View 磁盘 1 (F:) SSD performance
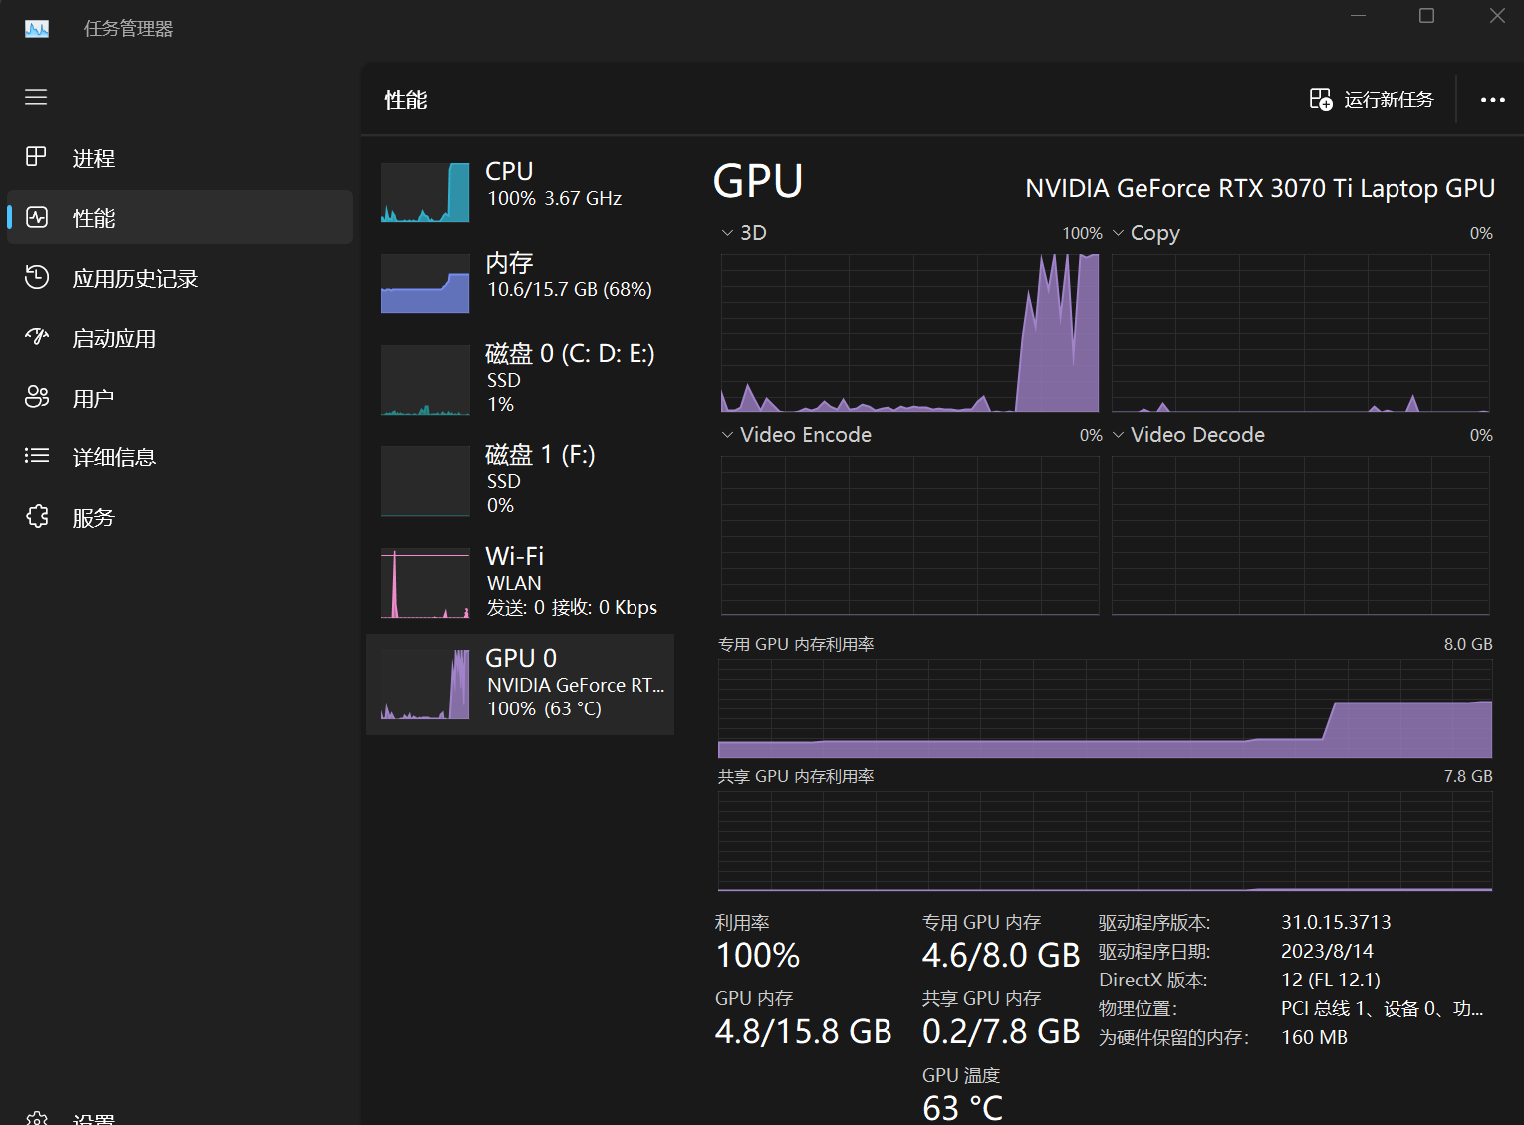Image resolution: width=1524 pixels, height=1125 pixels. [519, 480]
